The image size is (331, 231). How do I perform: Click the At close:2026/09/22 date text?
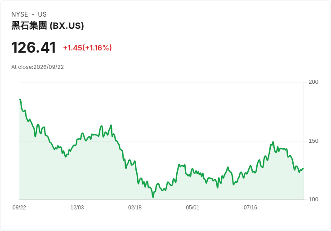click(38, 67)
